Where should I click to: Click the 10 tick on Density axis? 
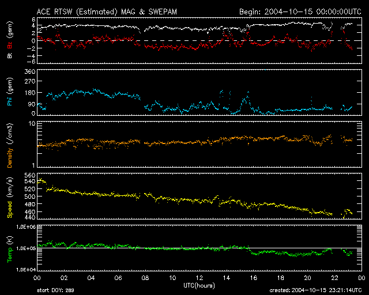click(x=32, y=123)
